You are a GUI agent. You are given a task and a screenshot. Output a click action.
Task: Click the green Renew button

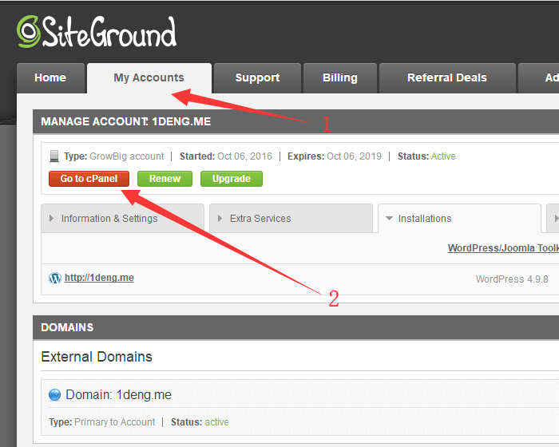point(165,179)
